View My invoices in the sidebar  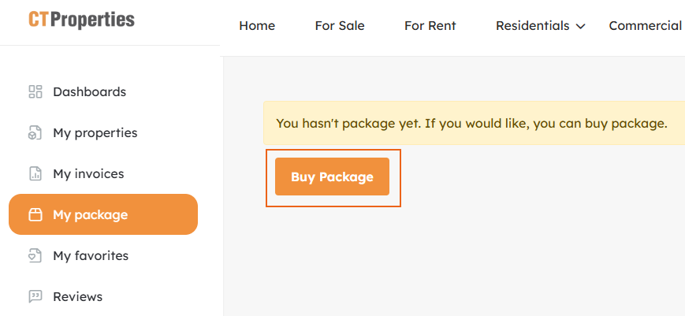pyautogui.click(x=88, y=174)
